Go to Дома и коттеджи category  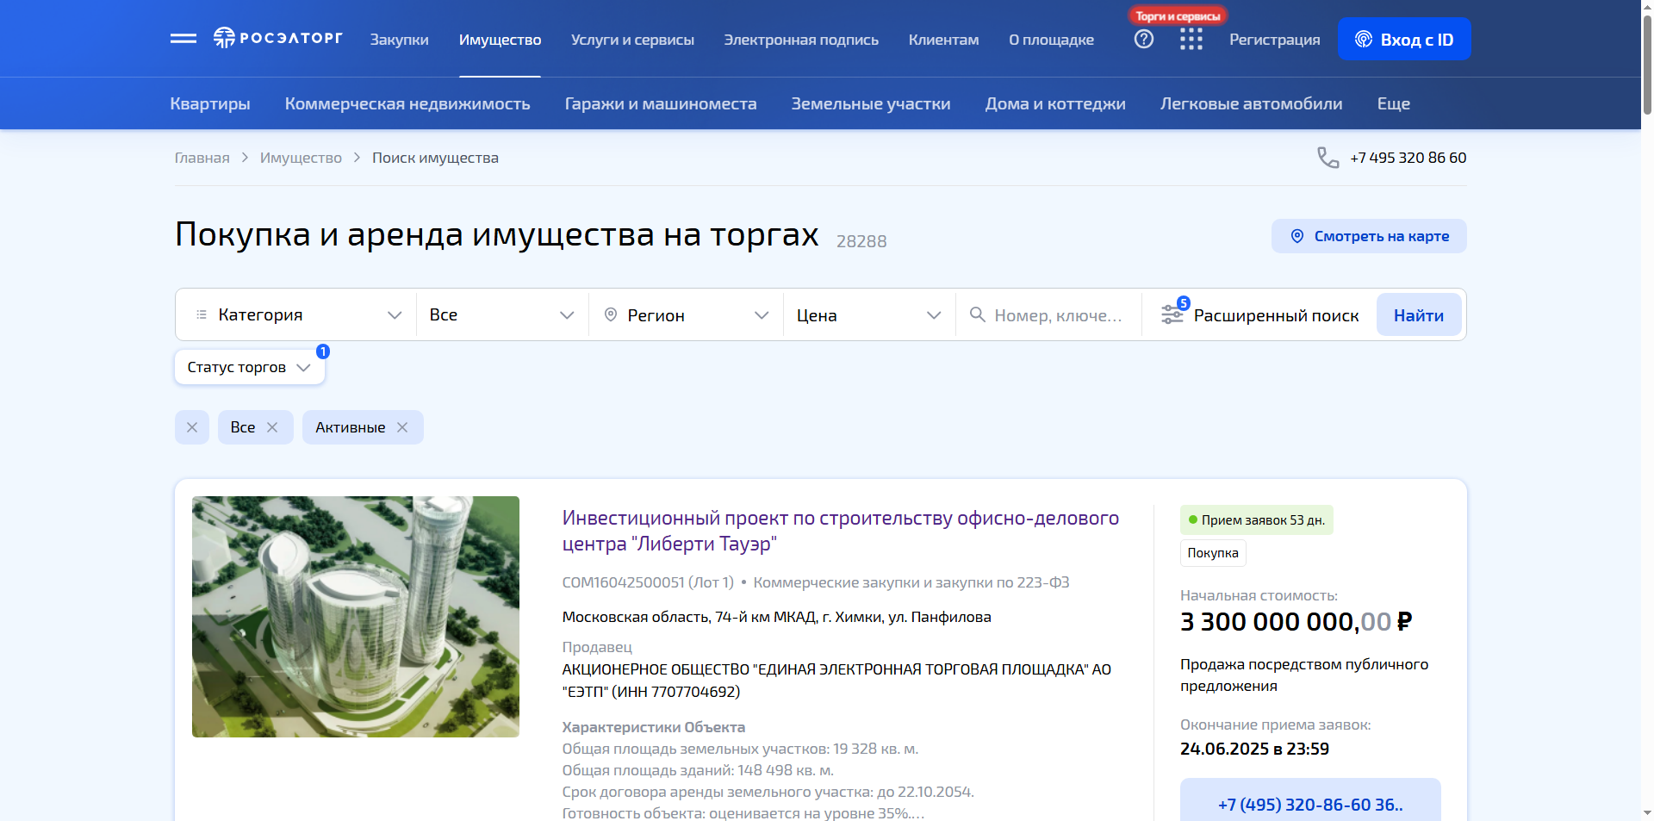(x=1055, y=103)
